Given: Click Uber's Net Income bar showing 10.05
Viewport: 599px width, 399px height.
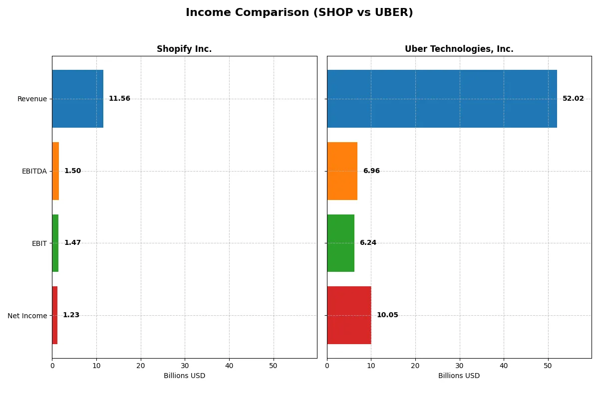Looking at the screenshot, I should click(x=349, y=315).
